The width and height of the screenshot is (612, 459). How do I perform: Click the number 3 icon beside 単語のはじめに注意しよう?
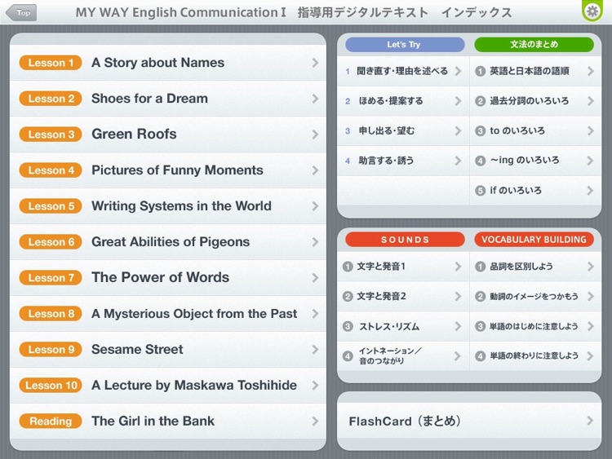480,326
